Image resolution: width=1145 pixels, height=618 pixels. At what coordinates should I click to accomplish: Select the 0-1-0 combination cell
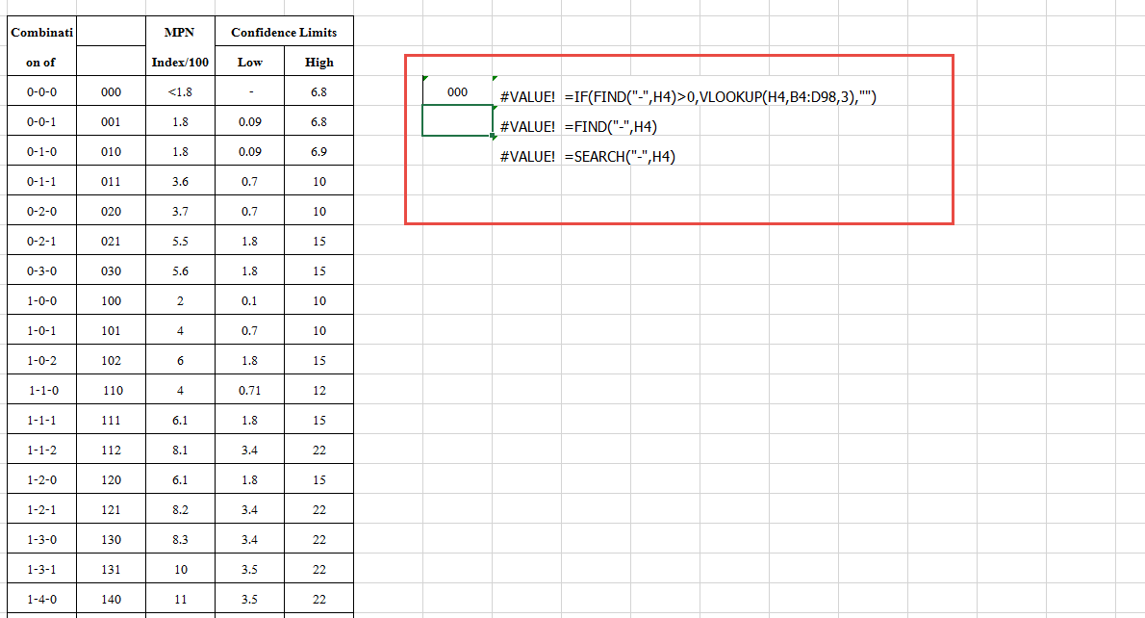[x=41, y=152]
